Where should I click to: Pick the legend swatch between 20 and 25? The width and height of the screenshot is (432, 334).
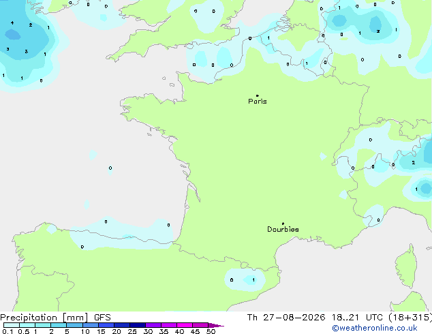point(121,325)
